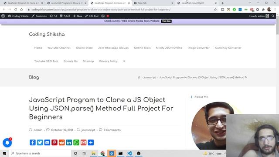Open Online Store menu item
This screenshot has height=157, width=279.
[x=84, y=48]
